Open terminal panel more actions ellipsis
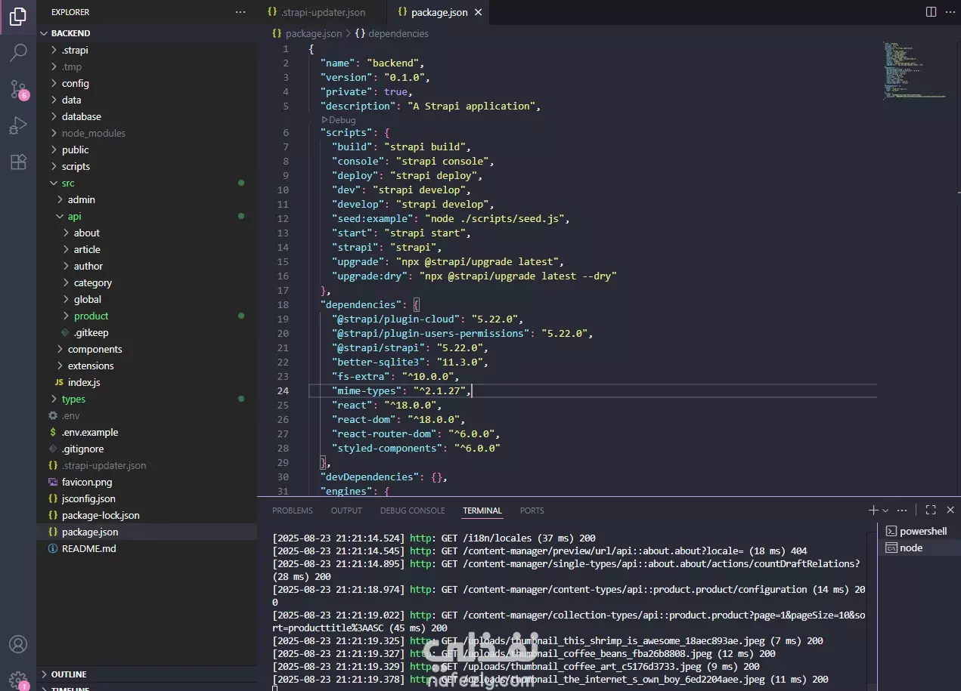Screen dimensions: 961x691 coord(902,511)
